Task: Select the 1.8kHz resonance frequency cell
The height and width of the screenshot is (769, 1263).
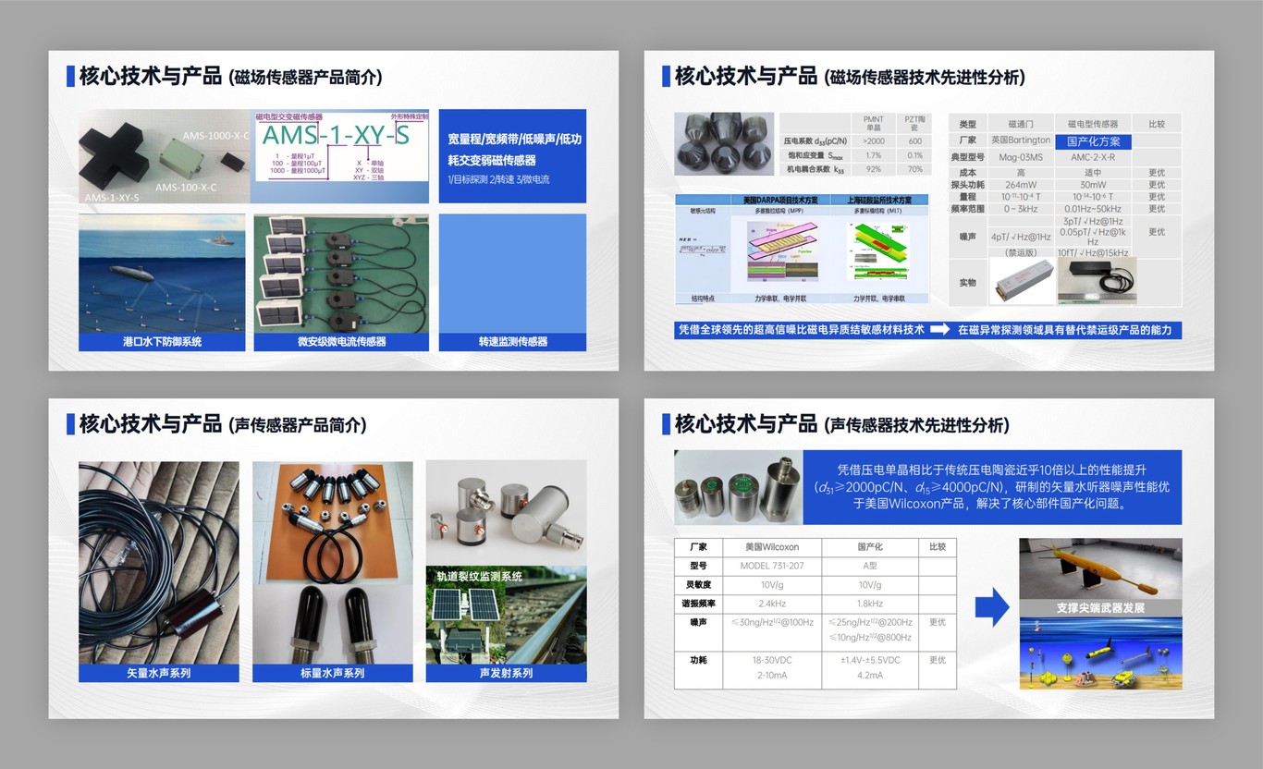Action: [870, 604]
